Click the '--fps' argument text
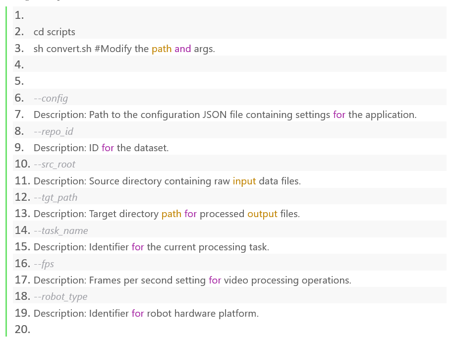454x342 pixels. click(x=44, y=264)
